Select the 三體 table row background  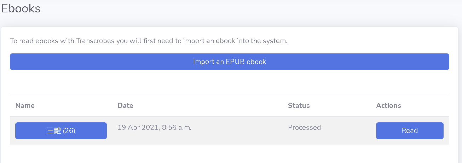coord(229,131)
